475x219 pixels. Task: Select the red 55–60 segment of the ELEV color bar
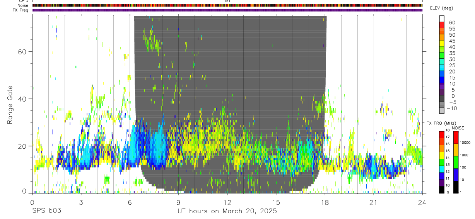442,25
